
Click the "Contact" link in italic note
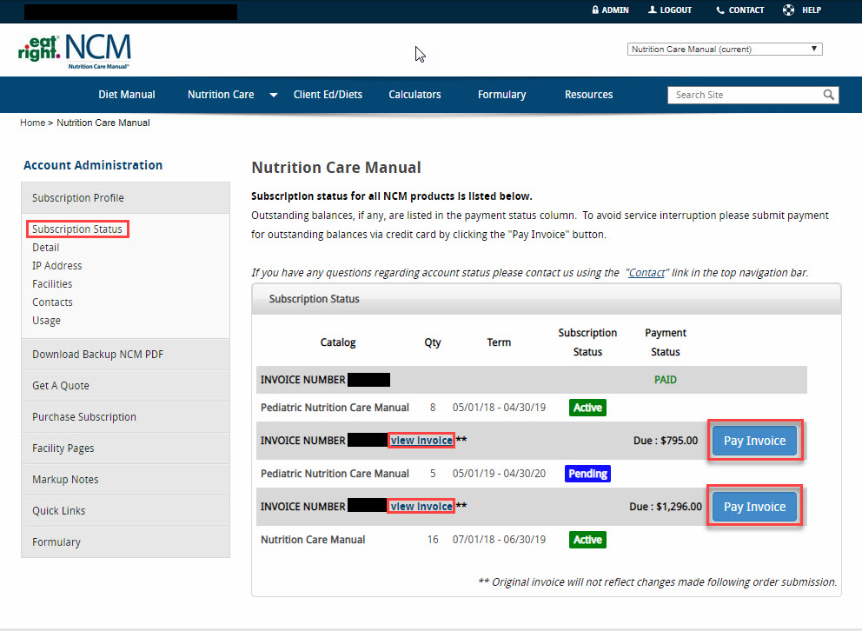coord(646,273)
